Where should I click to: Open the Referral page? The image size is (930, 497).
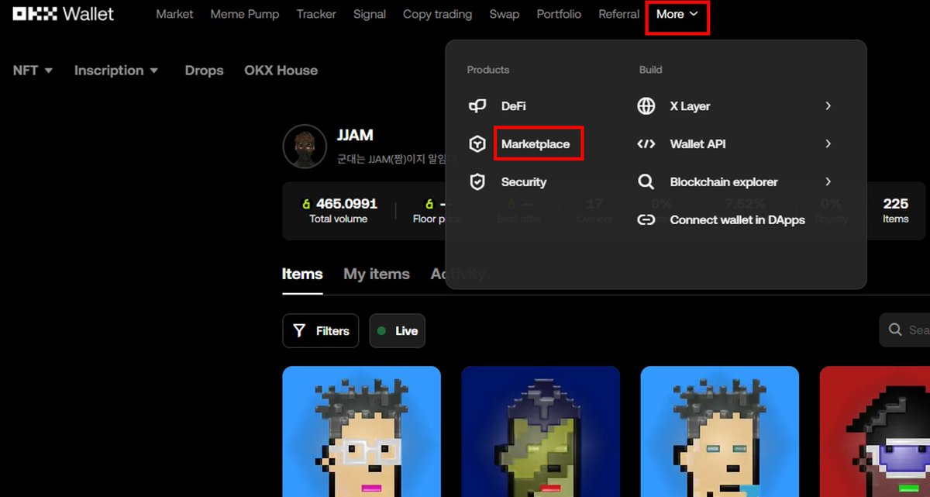tap(619, 15)
